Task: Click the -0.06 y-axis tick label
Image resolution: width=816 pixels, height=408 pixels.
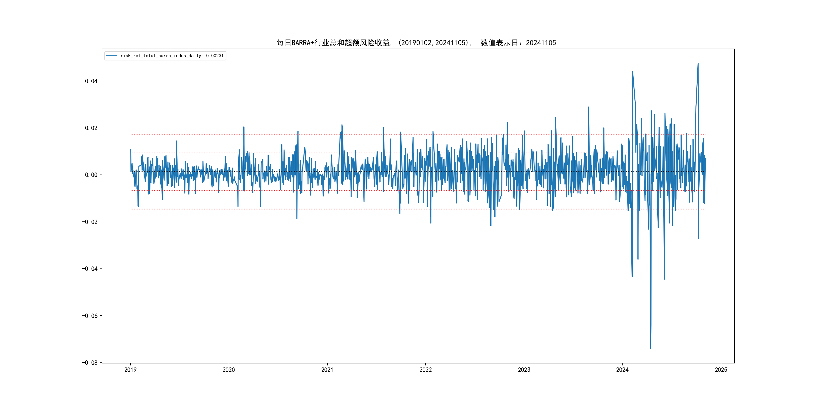Action: point(90,316)
